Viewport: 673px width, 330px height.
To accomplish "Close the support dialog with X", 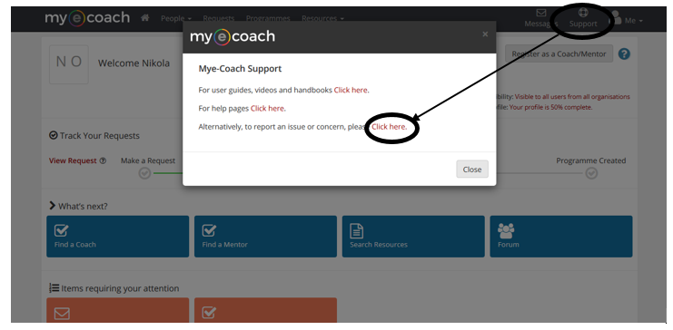I will 485,34.
